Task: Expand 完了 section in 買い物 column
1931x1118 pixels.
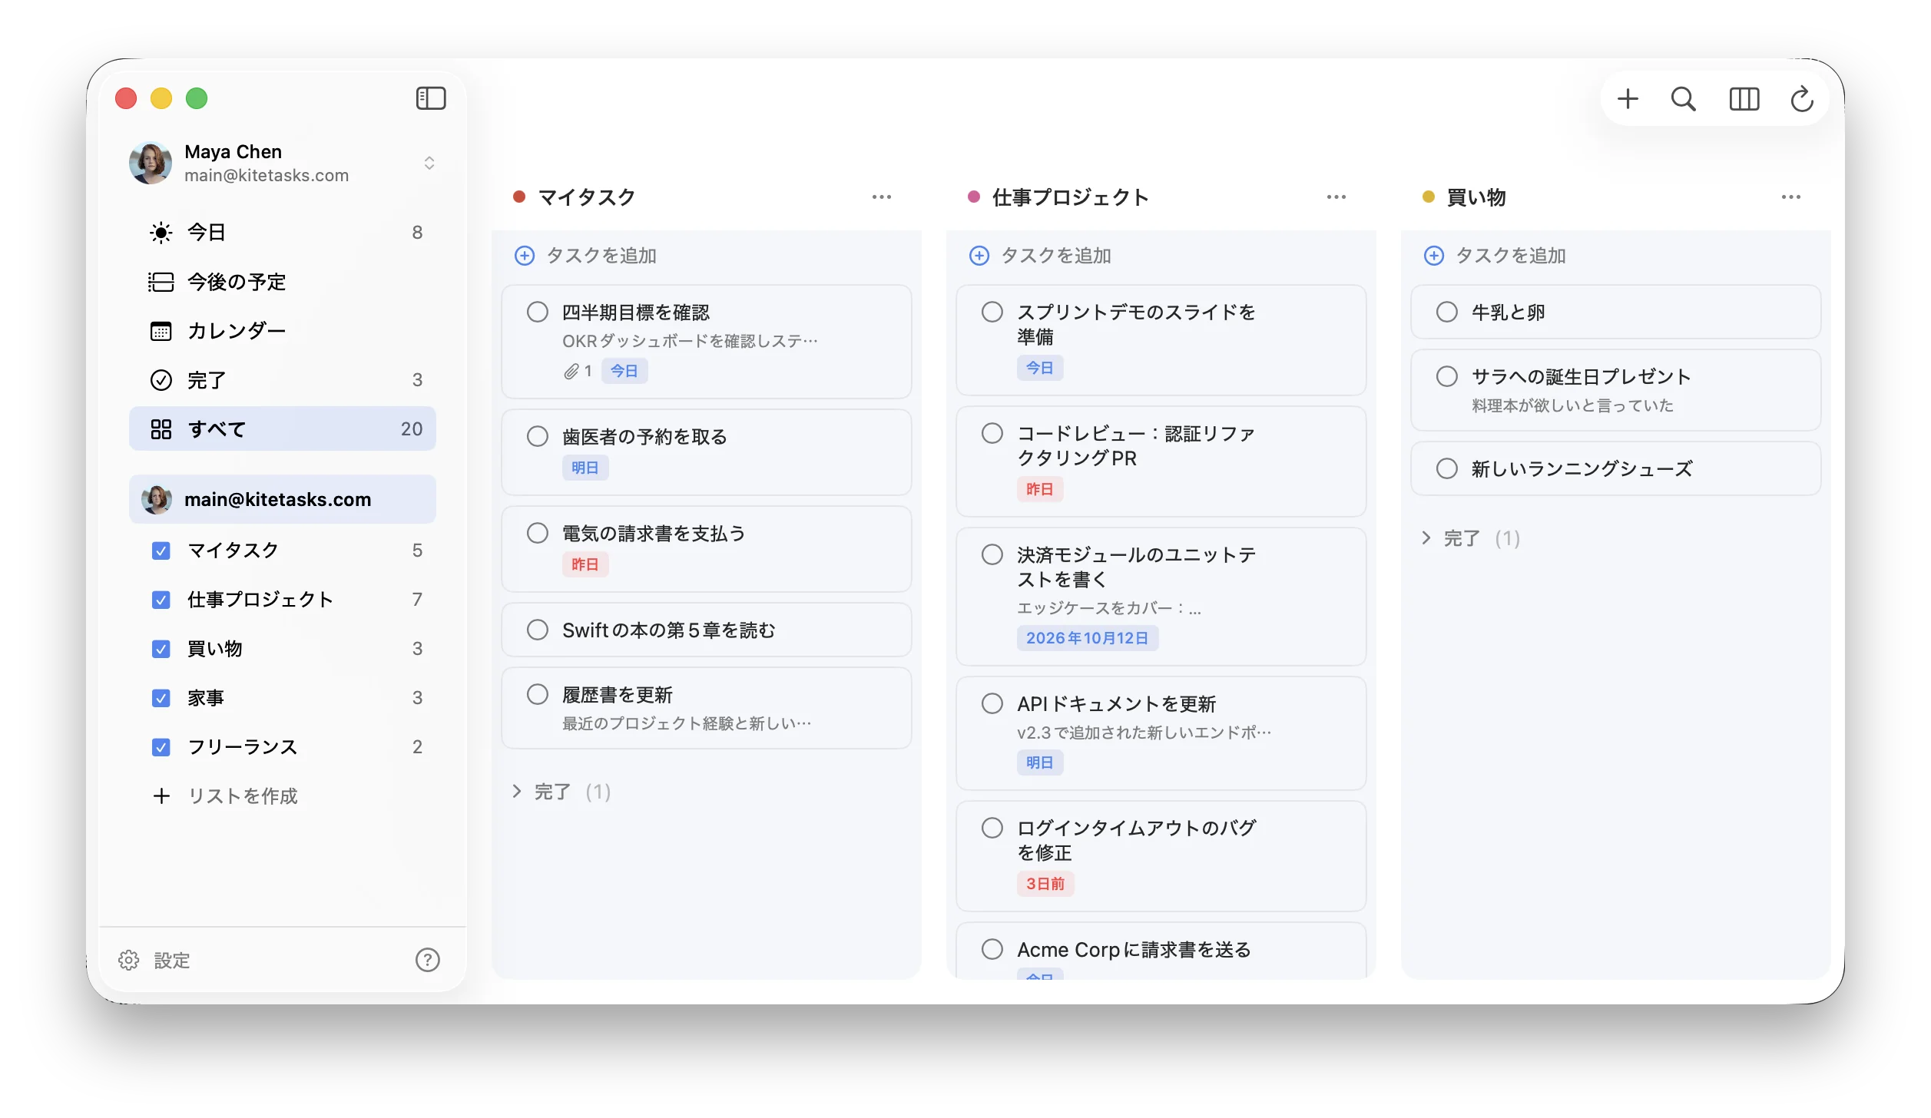Action: [1426, 538]
